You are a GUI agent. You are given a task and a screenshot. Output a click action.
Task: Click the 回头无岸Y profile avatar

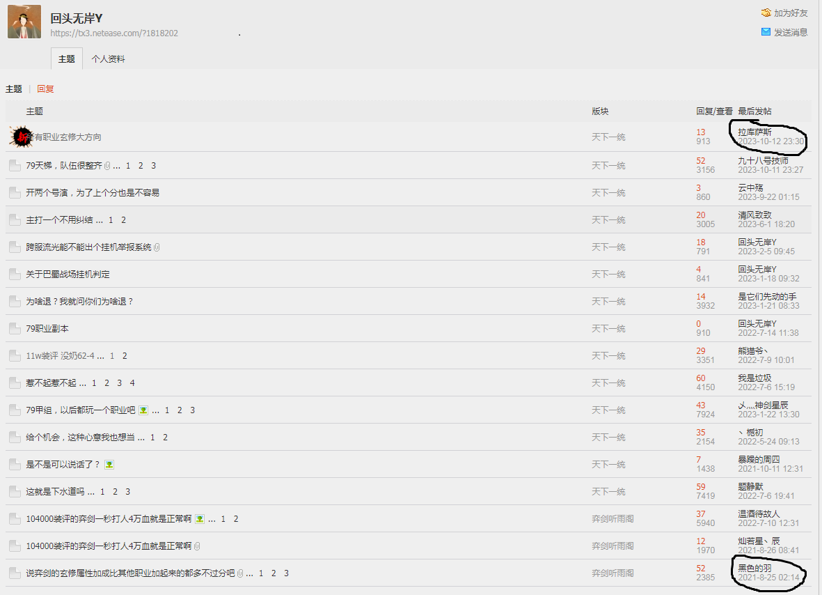24,22
